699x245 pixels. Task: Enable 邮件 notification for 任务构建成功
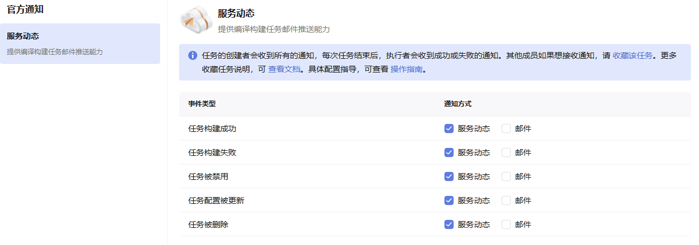coord(506,128)
